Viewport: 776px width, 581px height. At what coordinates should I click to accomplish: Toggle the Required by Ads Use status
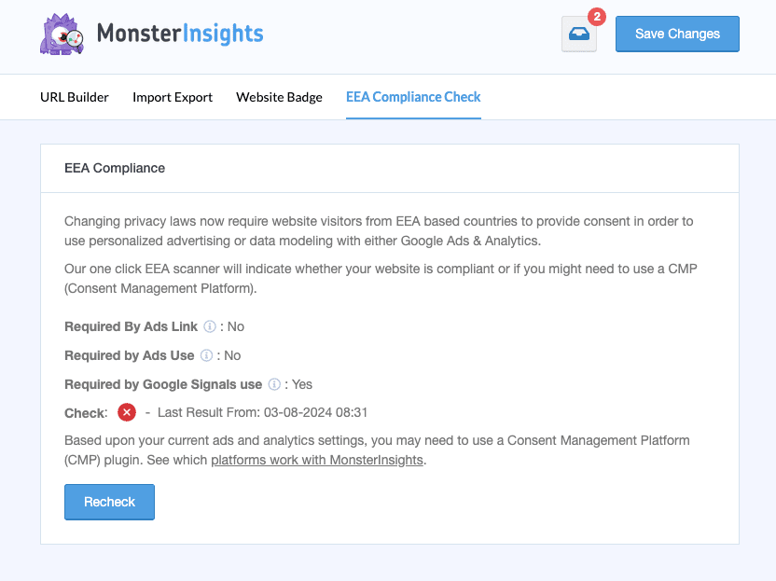[x=230, y=355]
